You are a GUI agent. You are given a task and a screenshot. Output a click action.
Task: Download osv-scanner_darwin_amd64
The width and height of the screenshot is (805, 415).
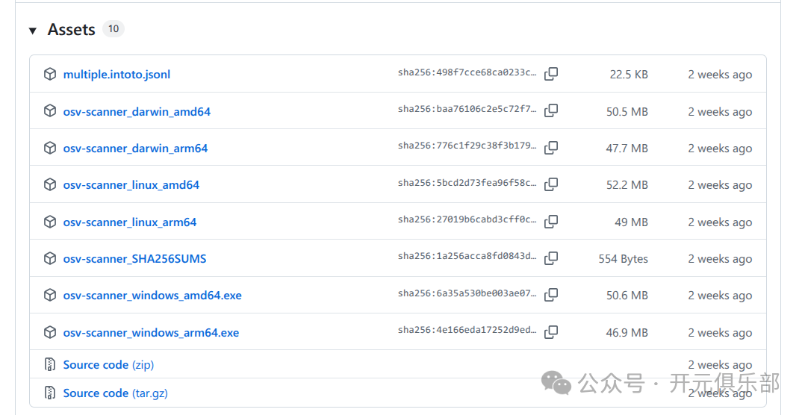pos(137,111)
